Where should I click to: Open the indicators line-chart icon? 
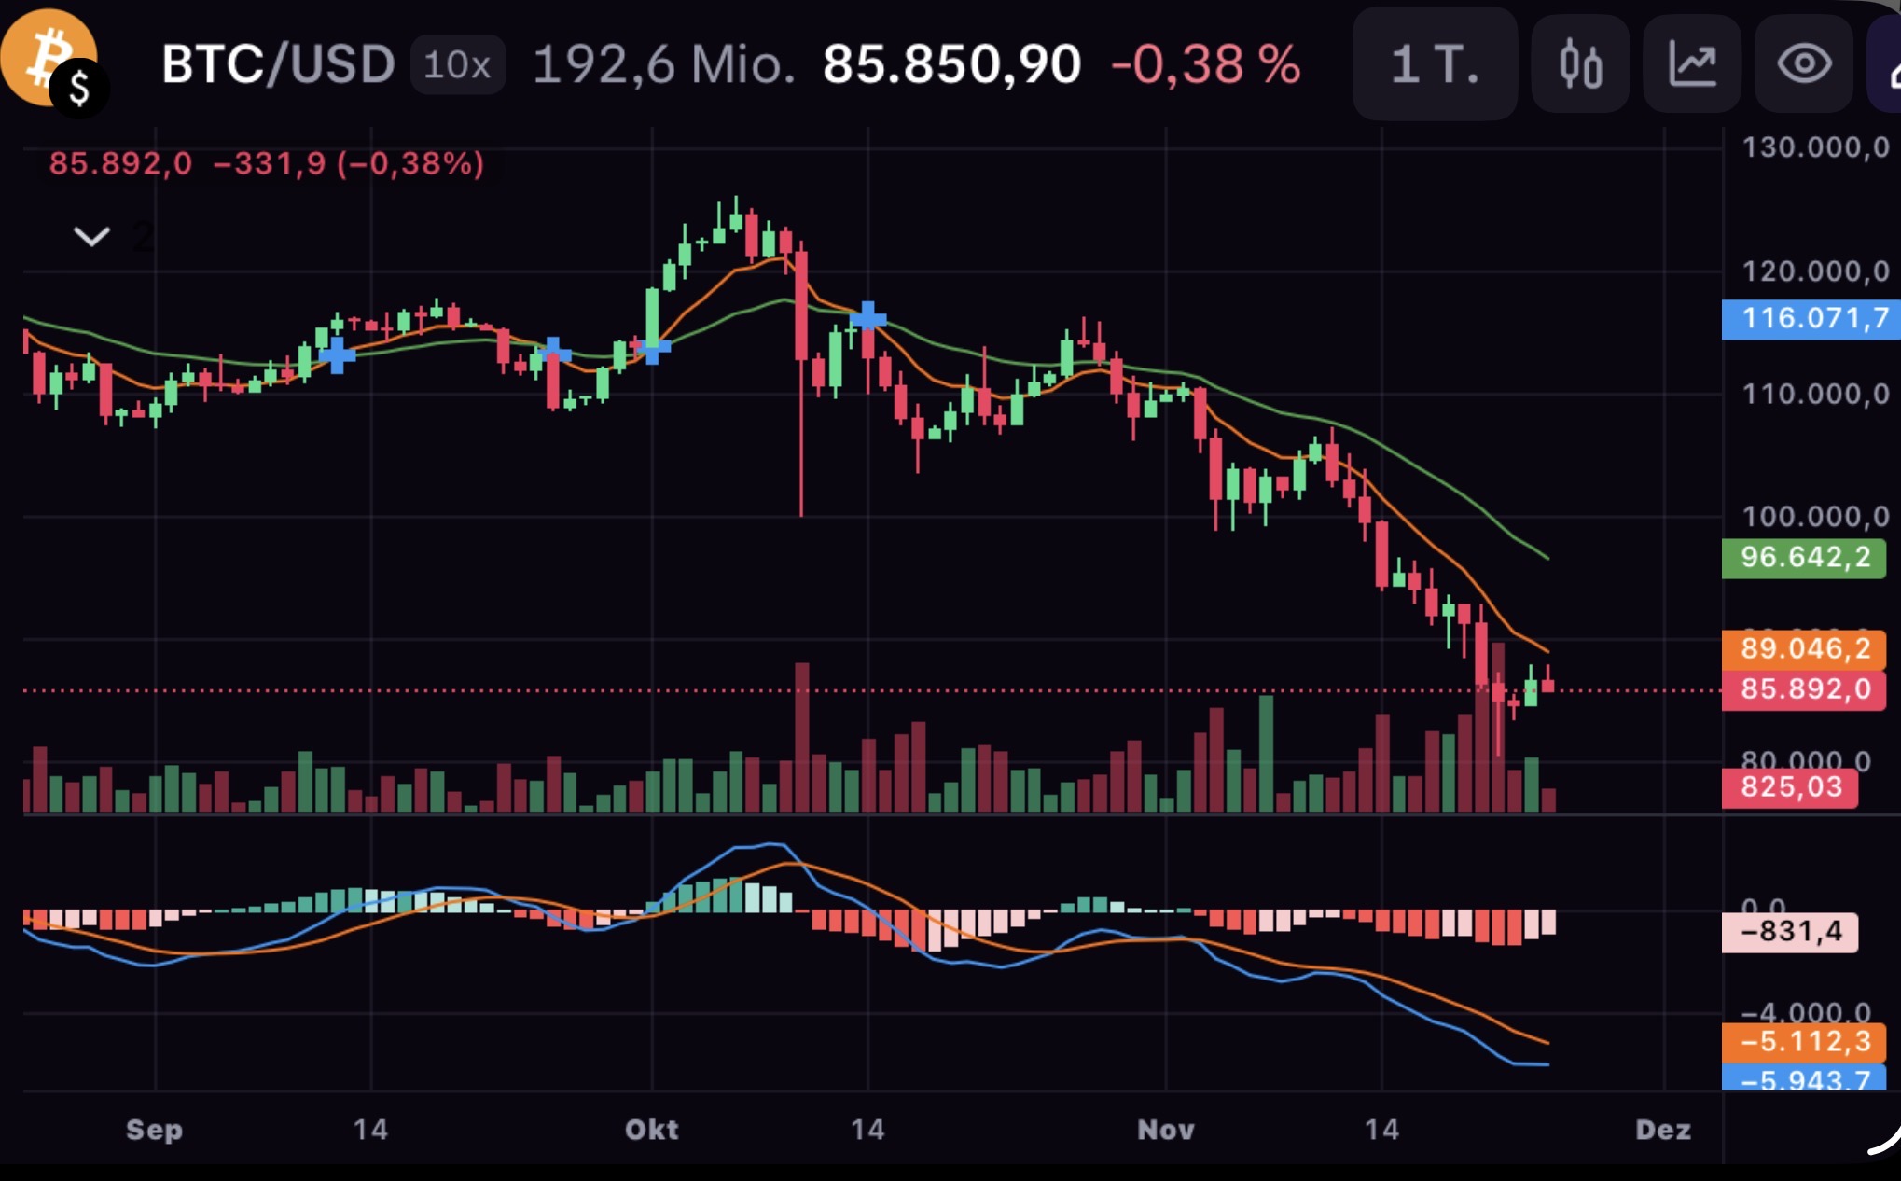click(x=1691, y=64)
